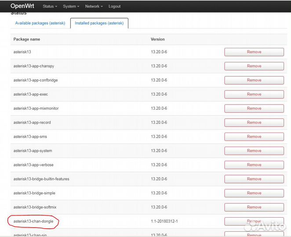Remove asterisk13-app-chanspy package
The height and width of the screenshot is (237, 291).
pyautogui.click(x=254, y=66)
